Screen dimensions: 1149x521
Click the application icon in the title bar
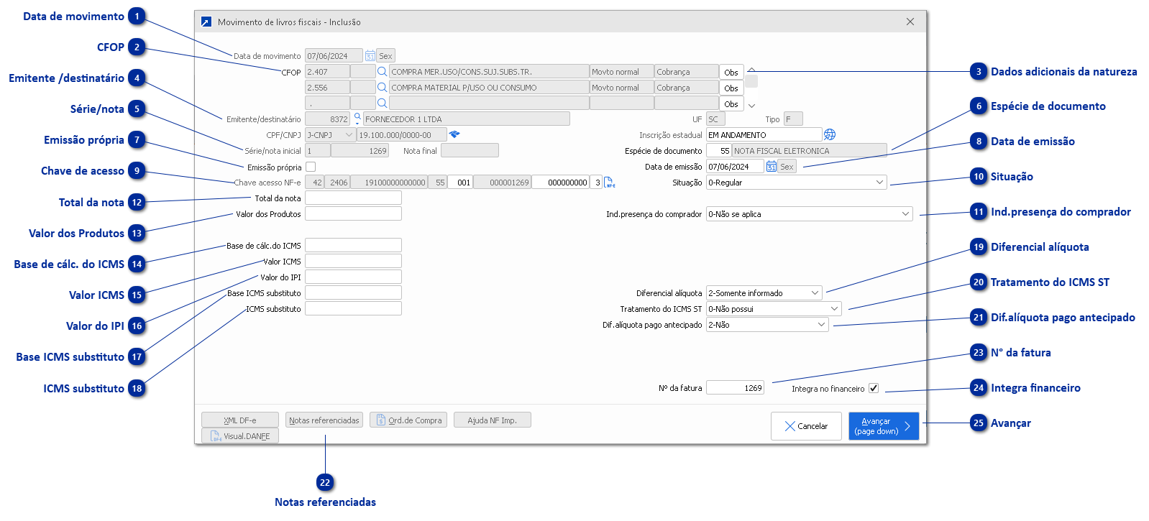coord(206,22)
